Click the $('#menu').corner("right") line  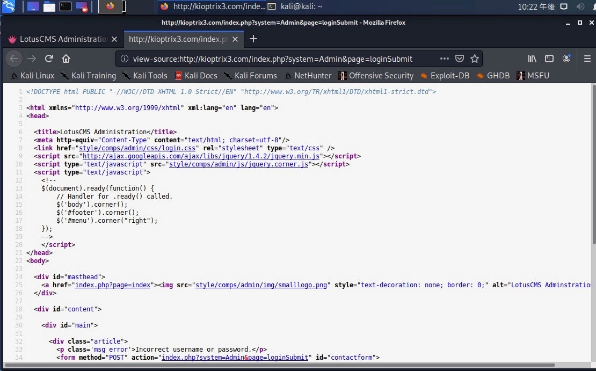pyautogui.click(x=107, y=221)
